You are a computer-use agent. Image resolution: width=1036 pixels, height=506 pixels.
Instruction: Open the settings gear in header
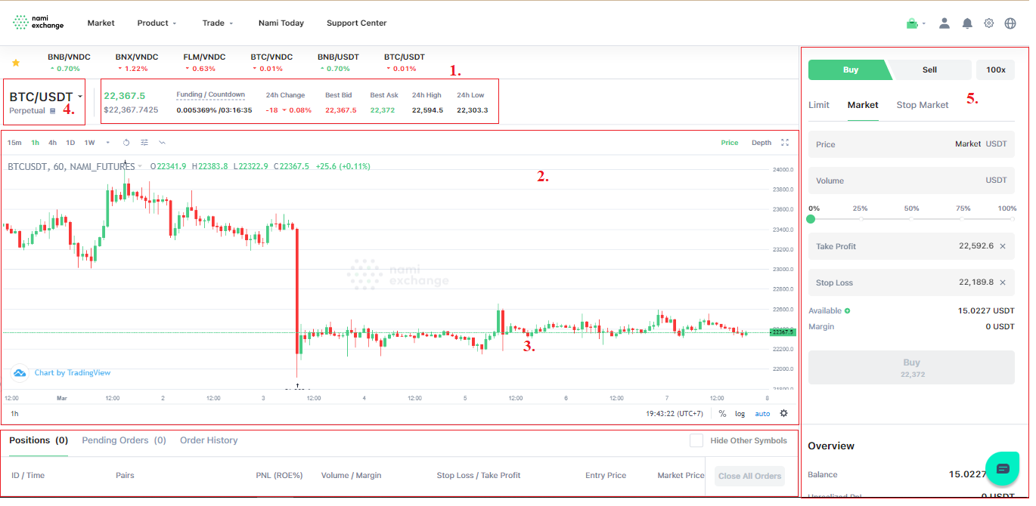[x=989, y=23]
